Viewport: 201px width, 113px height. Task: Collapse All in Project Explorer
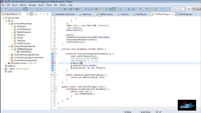pyautogui.click(x=28, y=14)
